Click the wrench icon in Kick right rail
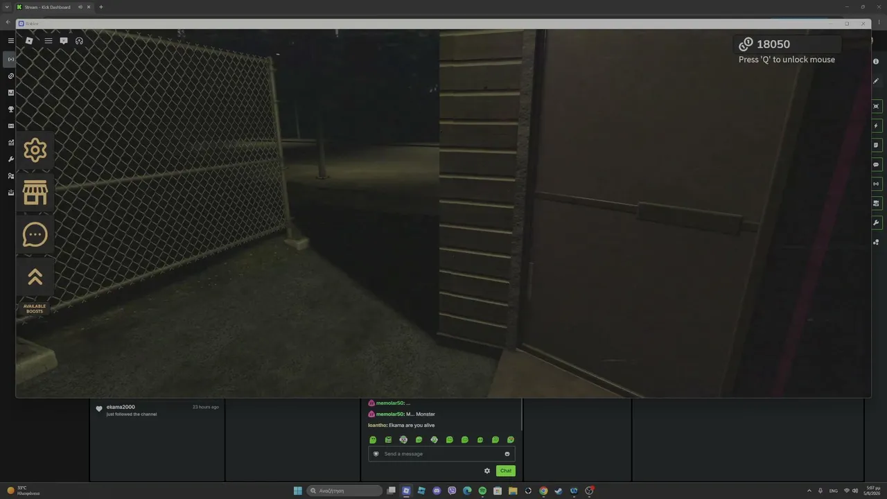The width and height of the screenshot is (887, 499). point(876,223)
